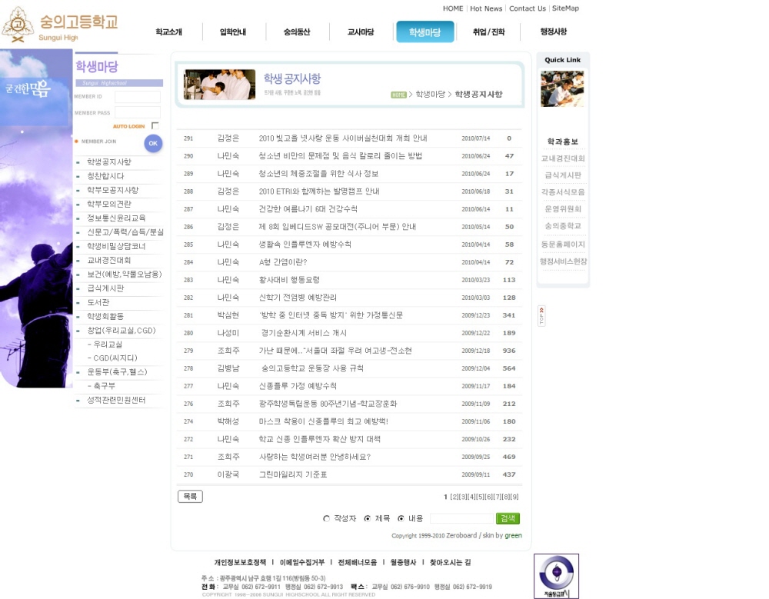Click the MEMBER ID input field

point(138,97)
